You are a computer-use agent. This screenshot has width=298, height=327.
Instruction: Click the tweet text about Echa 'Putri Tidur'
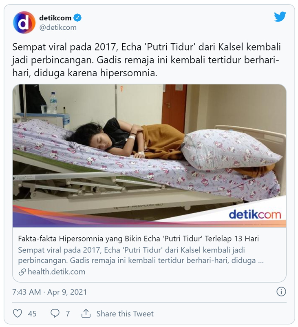pyautogui.click(x=146, y=60)
